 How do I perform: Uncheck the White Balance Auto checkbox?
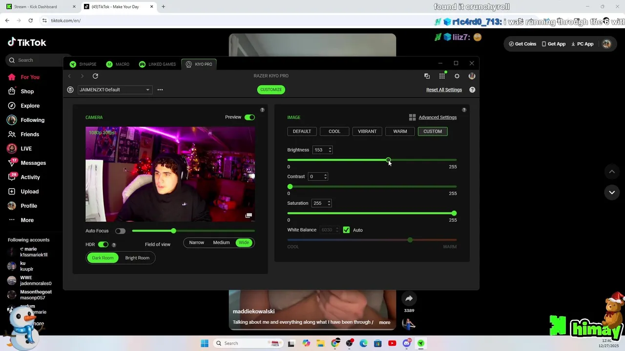pyautogui.click(x=346, y=230)
